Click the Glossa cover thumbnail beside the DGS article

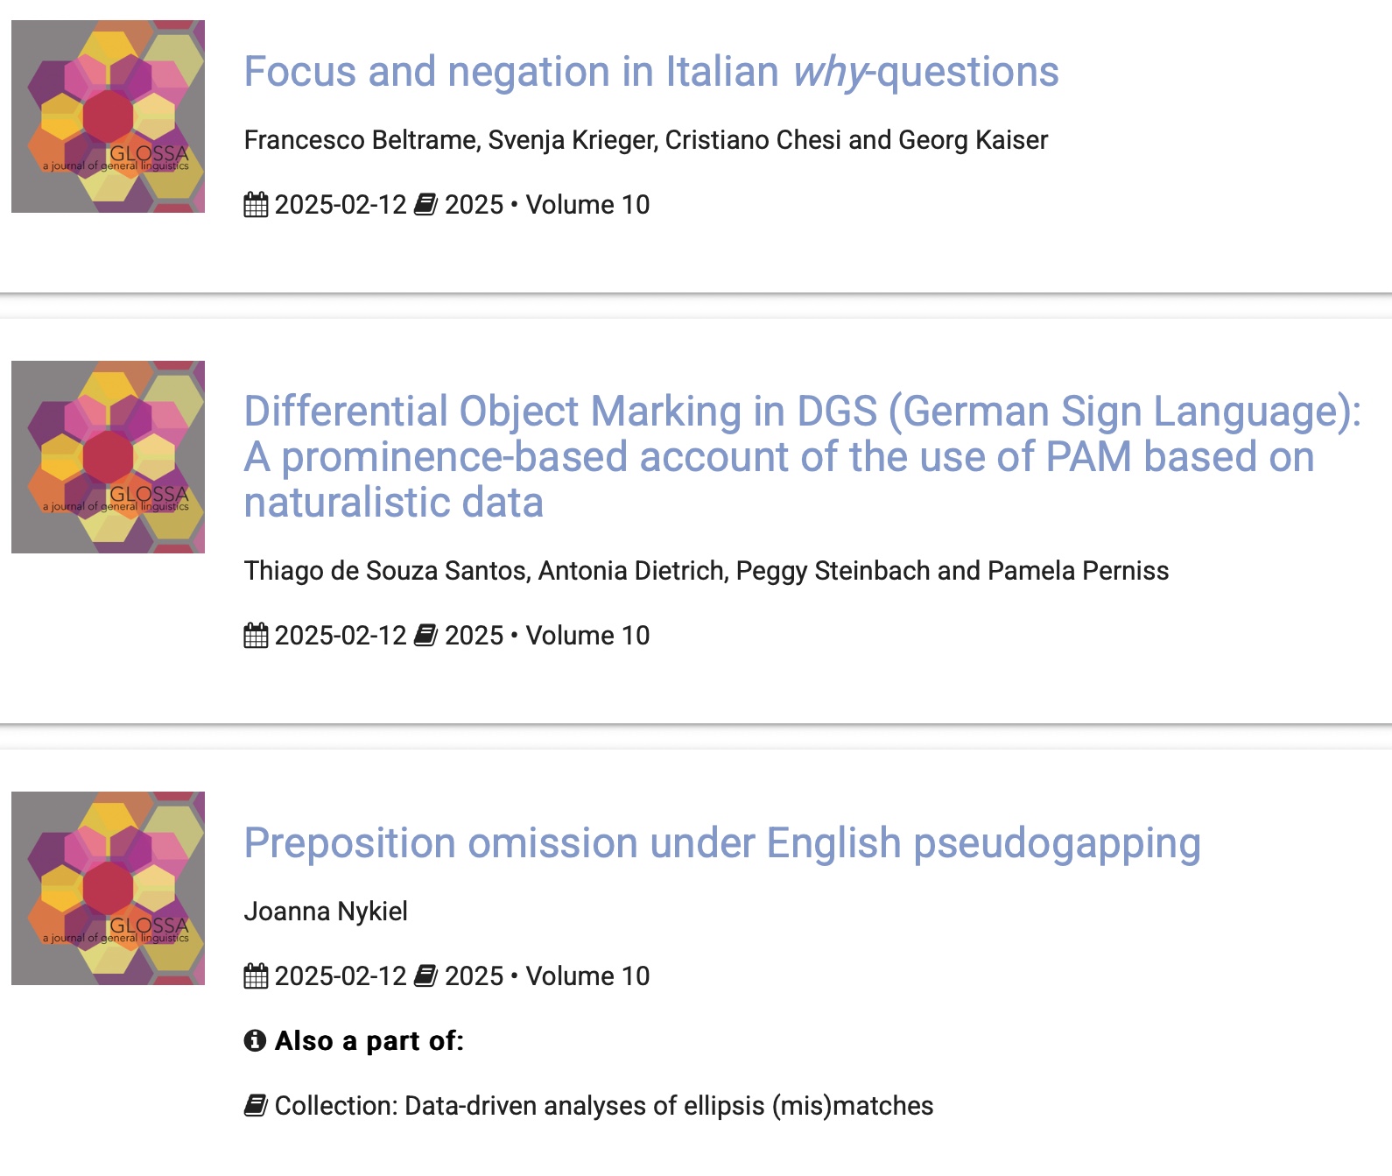[x=108, y=457]
